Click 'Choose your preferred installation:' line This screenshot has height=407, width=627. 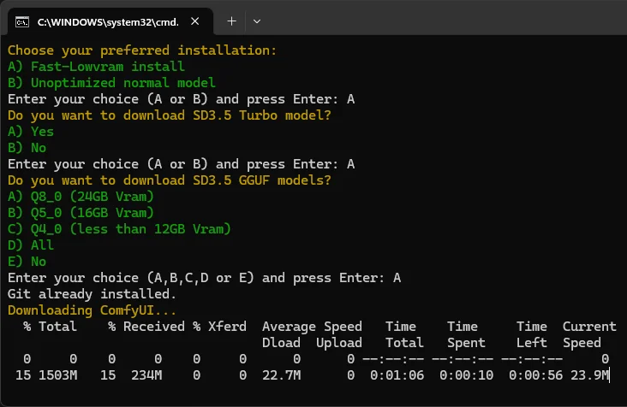[142, 50]
